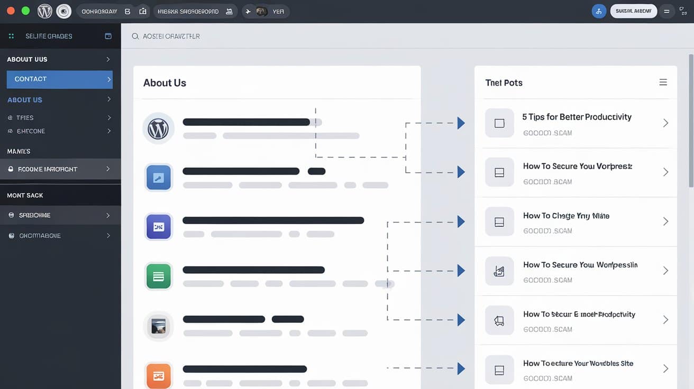Click the orange app icon at the bottom
This screenshot has width=694, height=389.
coord(158,375)
